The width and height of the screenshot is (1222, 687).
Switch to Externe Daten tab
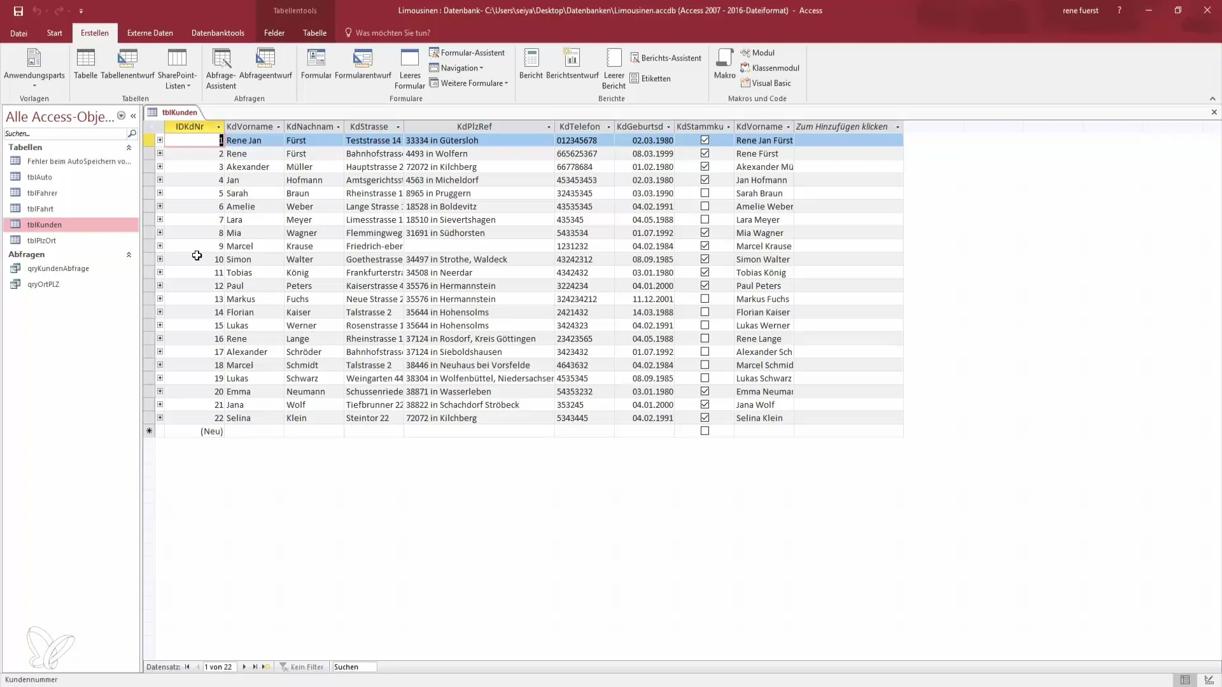pos(150,33)
